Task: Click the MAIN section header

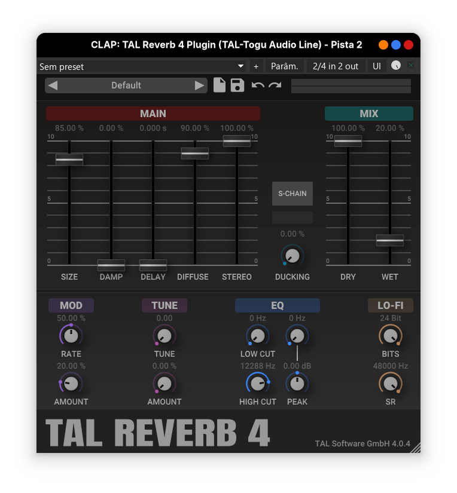Action: pos(153,114)
